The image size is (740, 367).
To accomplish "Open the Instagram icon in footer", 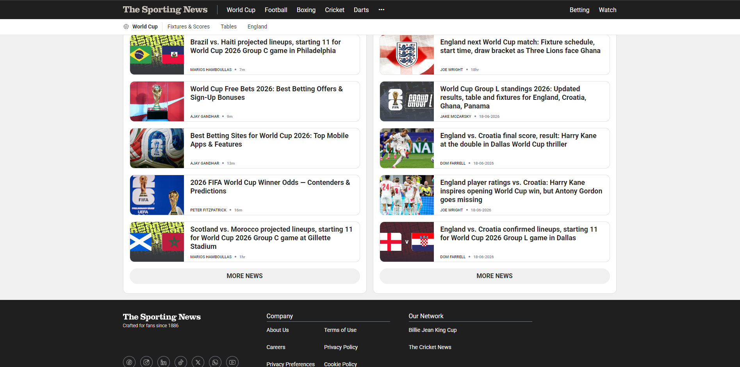I will click(146, 362).
